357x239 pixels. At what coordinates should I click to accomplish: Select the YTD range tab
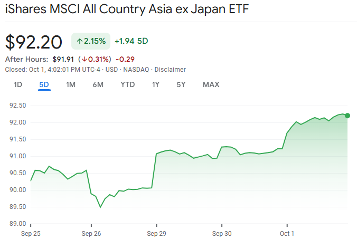[x=127, y=84]
